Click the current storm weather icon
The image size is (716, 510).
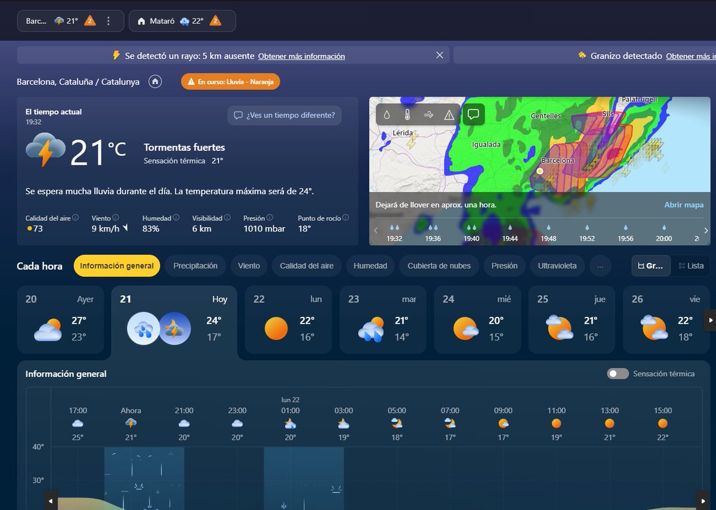[45, 150]
